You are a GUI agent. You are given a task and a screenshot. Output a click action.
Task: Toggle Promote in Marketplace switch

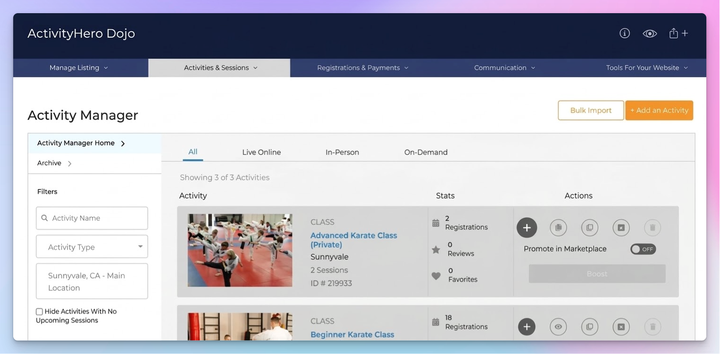[643, 249]
